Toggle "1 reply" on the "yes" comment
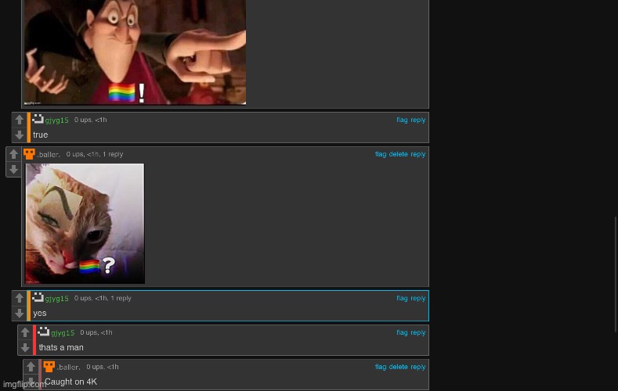Screen dimensions: 618x391 click(x=121, y=299)
